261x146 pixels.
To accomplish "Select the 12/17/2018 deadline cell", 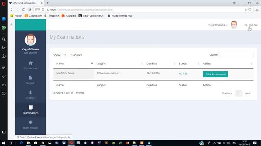I will coord(160,74).
